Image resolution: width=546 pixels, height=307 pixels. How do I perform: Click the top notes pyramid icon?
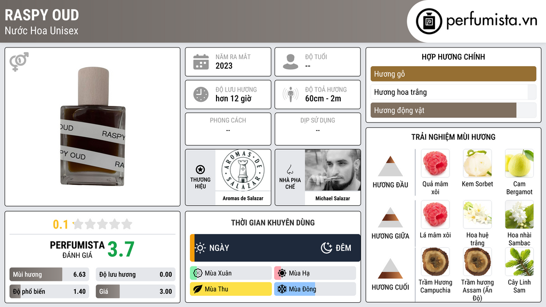click(390, 166)
